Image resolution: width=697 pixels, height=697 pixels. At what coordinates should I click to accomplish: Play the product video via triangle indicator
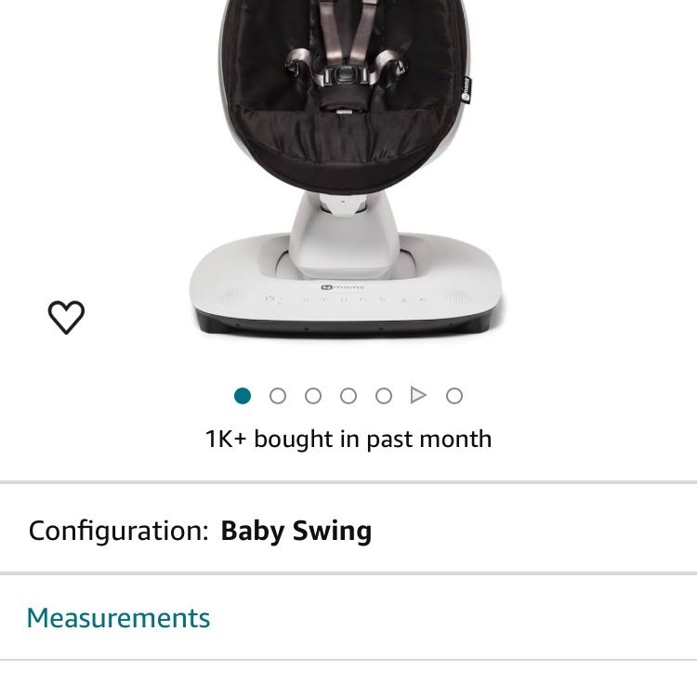418,395
